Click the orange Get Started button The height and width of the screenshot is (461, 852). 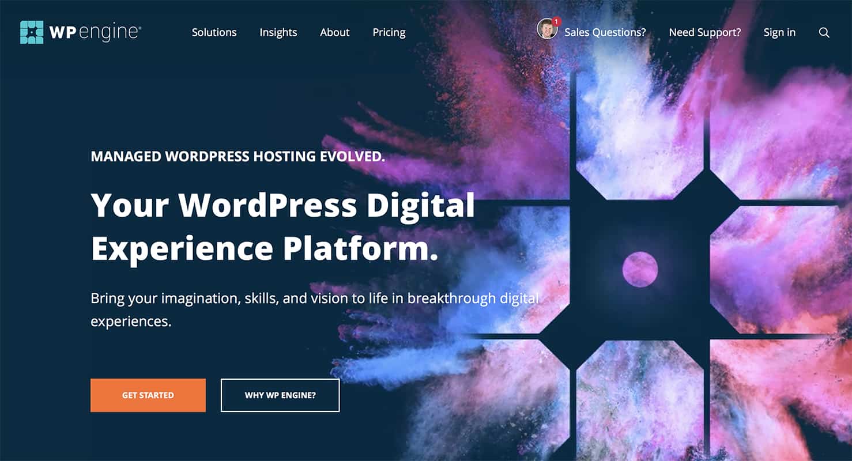(148, 395)
